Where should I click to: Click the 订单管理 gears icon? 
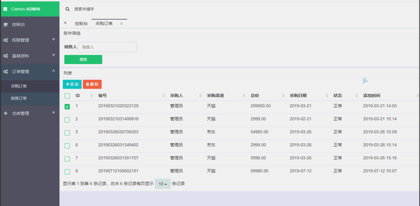[5, 72]
